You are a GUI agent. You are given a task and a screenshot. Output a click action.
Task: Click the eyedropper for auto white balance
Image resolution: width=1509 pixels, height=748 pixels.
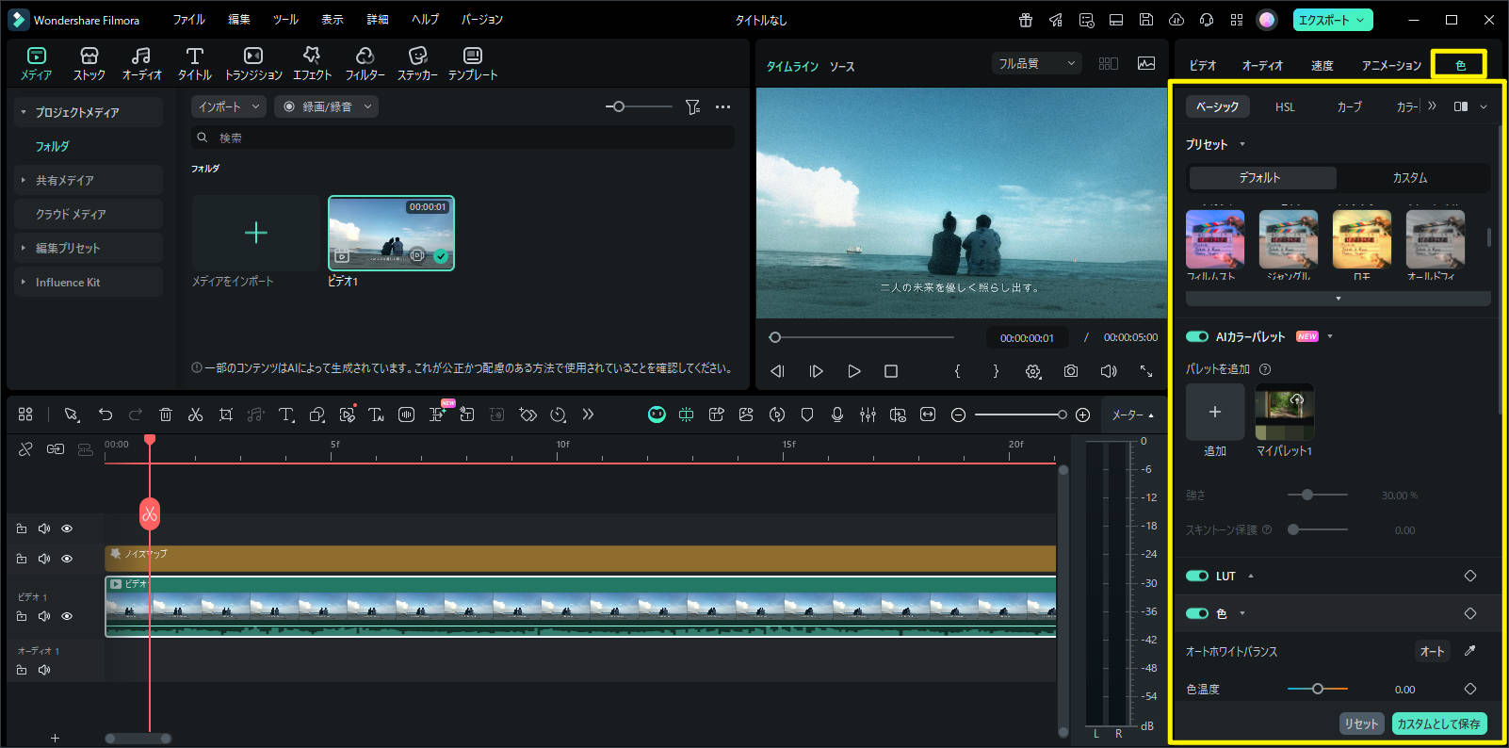click(x=1469, y=651)
